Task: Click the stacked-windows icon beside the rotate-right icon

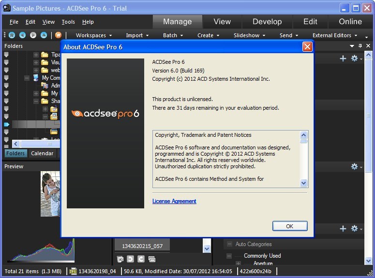Action: (152, 259)
